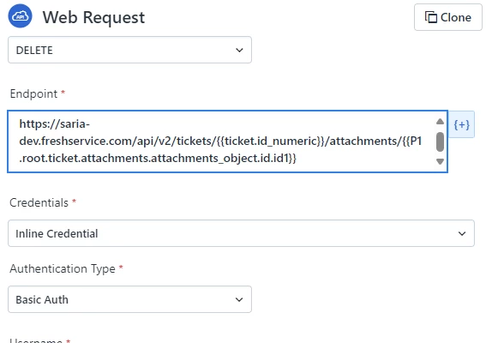This screenshot has width=486, height=343.
Task: Click the chevron on Basic Auth dropdown
Action: click(239, 299)
